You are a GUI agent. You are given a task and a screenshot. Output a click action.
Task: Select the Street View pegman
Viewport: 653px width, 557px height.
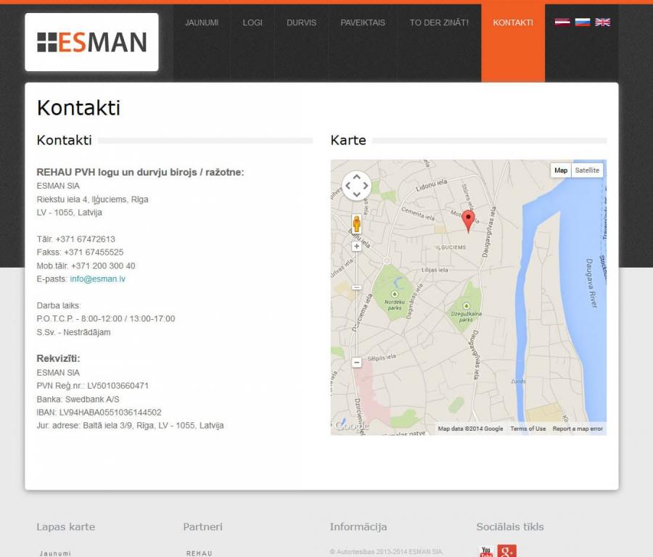[x=356, y=223]
